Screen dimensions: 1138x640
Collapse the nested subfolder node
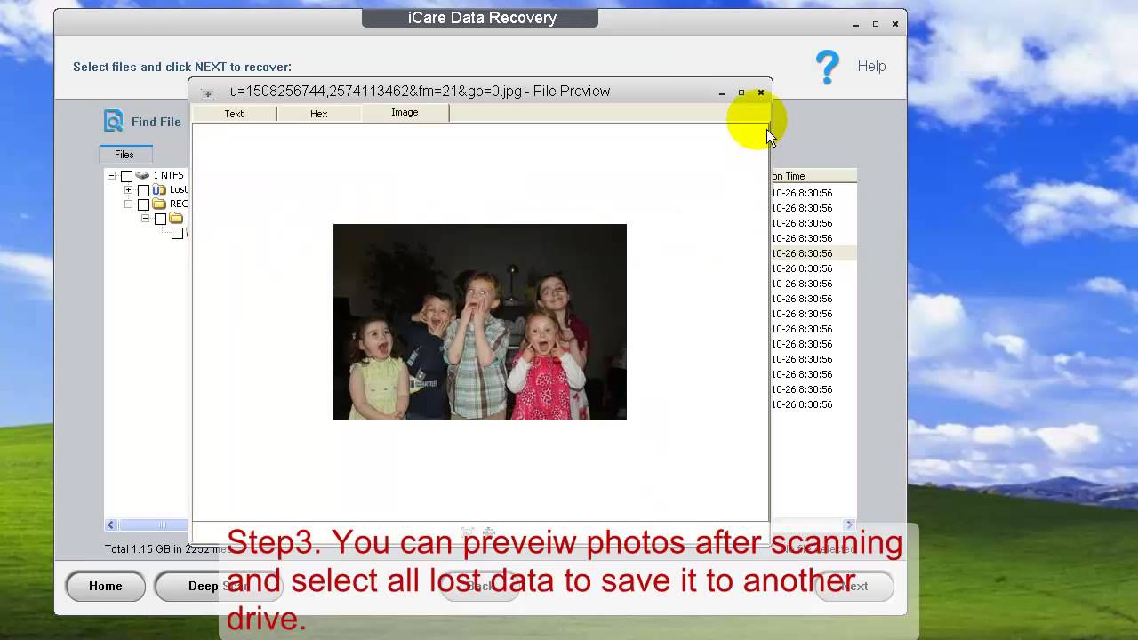(145, 219)
